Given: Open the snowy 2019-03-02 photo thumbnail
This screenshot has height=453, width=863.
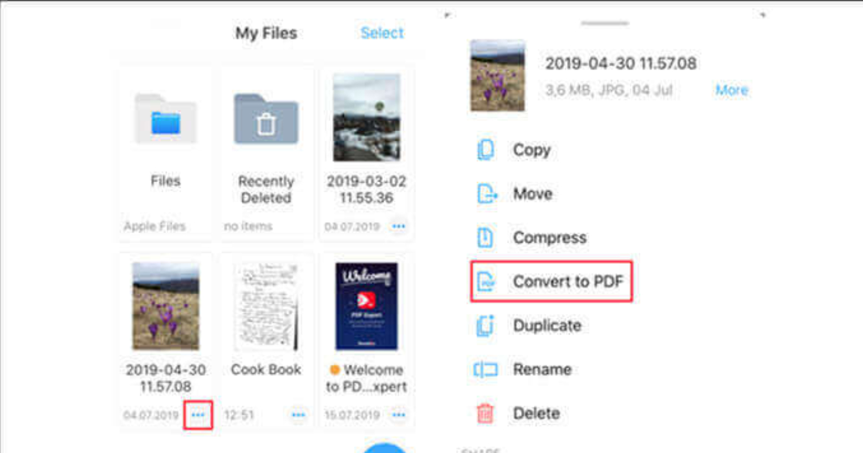Looking at the screenshot, I should tap(366, 117).
